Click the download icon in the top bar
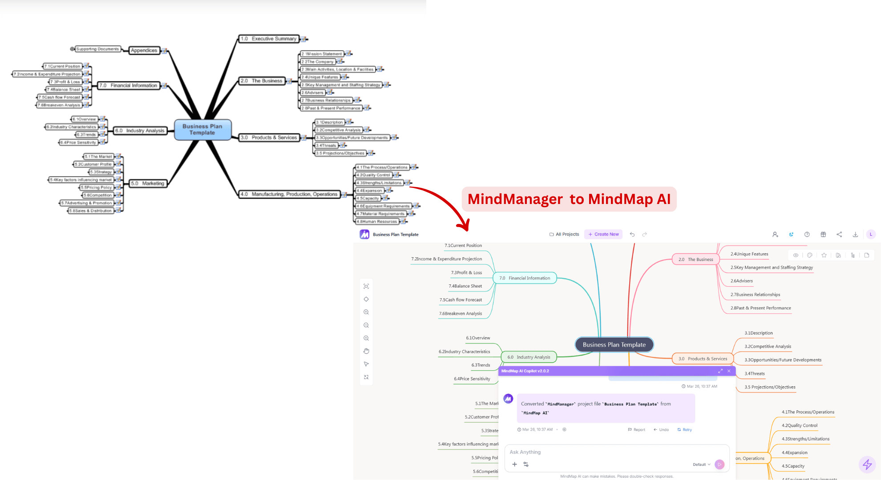 click(x=856, y=234)
